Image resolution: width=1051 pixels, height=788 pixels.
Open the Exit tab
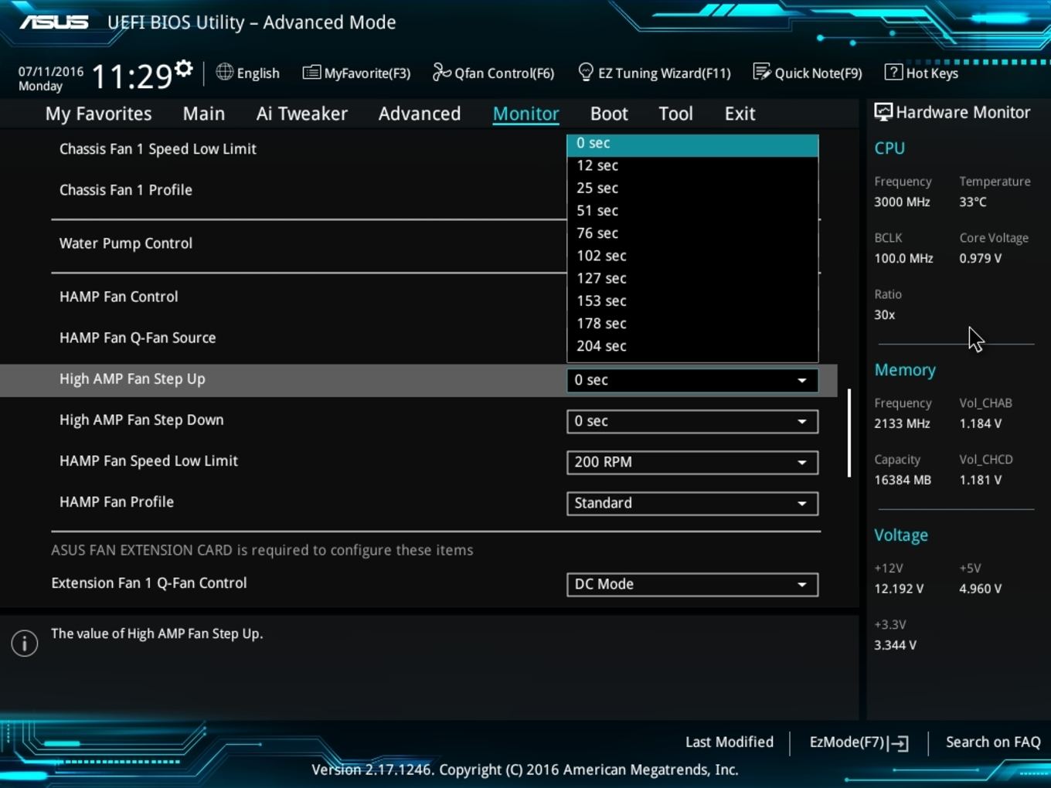click(x=740, y=114)
